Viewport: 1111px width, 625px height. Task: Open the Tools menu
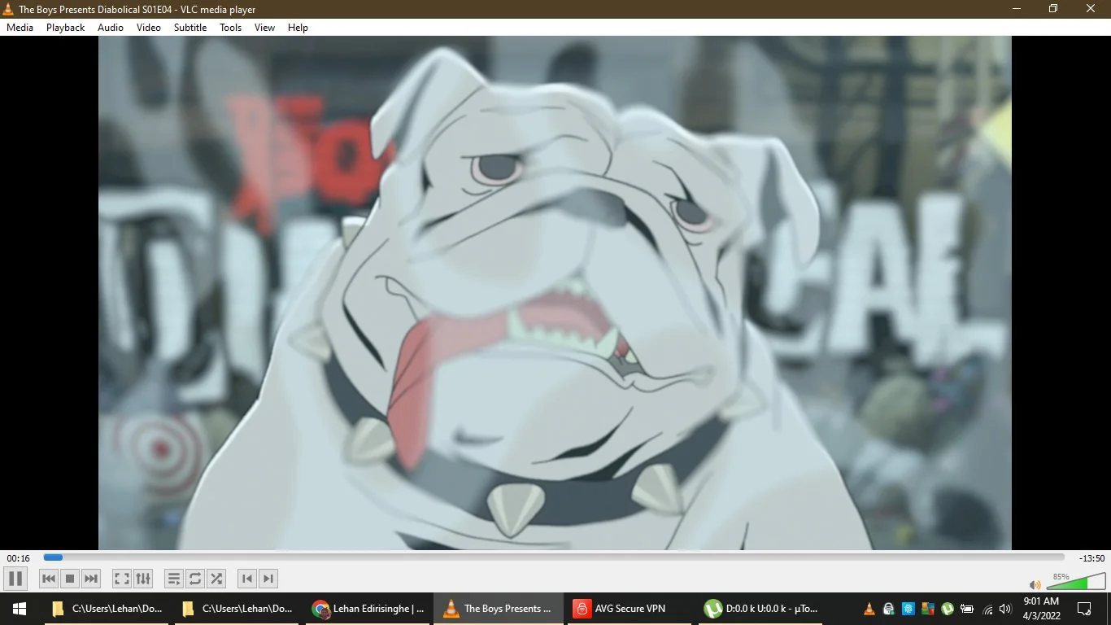tap(231, 27)
